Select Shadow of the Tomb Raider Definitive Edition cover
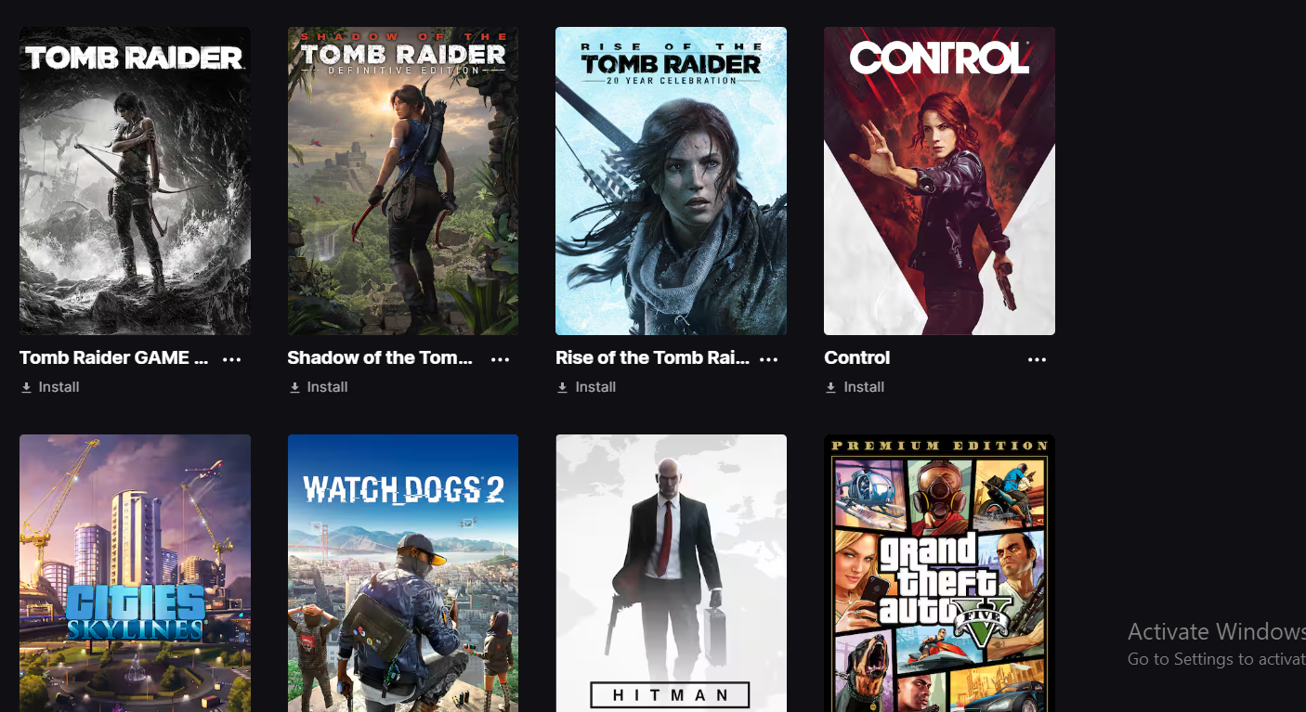Screen dimensions: 1306x712 pyautogui.click(x=403, y=181)
